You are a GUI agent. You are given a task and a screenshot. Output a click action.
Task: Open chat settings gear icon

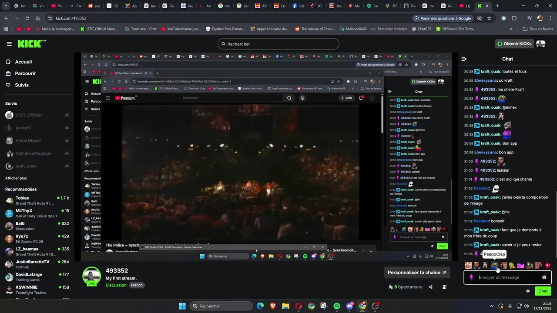[528, 291]
